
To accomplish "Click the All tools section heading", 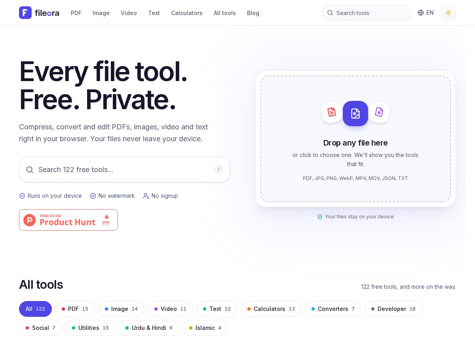I will click(x=41, y=284).
